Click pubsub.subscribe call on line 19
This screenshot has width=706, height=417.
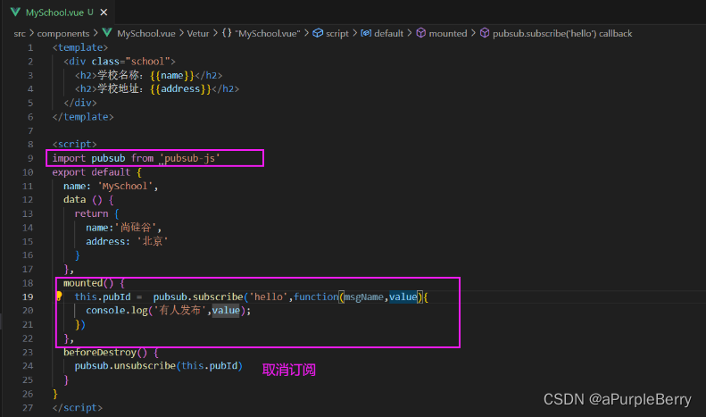tap(198, 296)
